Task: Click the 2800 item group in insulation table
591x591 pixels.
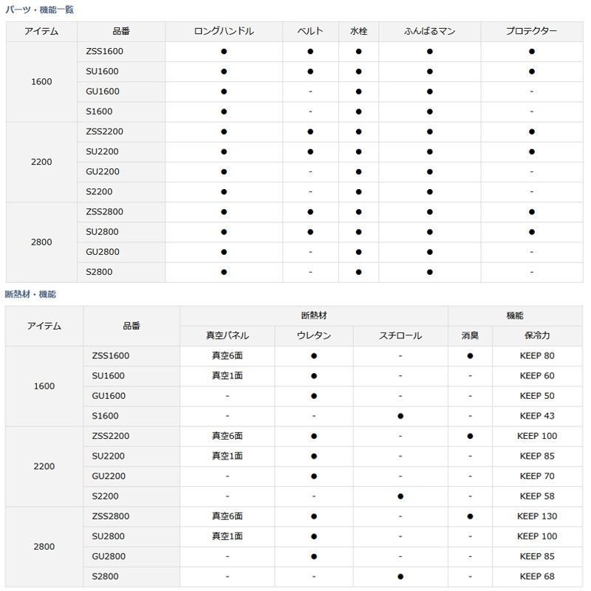Action: click(x=44, y=547)
